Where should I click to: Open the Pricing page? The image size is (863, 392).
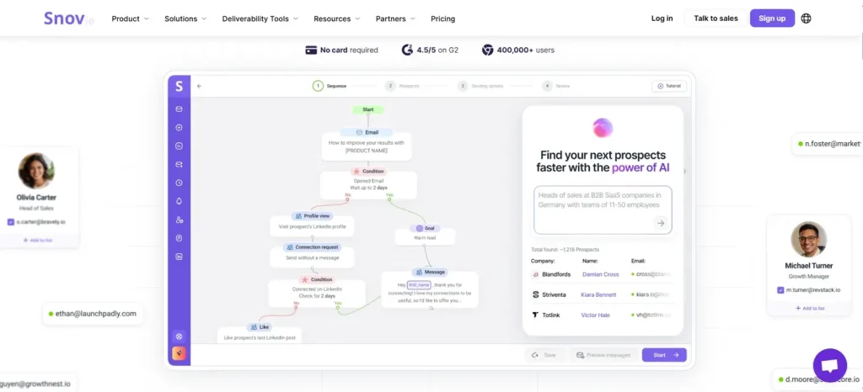click(443, 19)
